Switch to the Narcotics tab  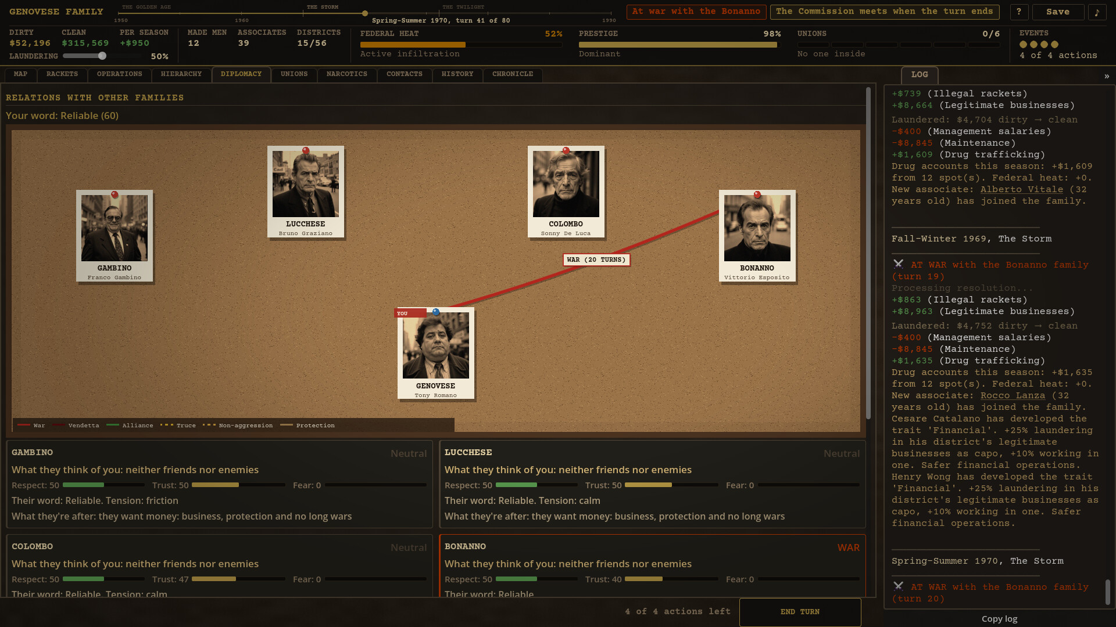(347, 74)
